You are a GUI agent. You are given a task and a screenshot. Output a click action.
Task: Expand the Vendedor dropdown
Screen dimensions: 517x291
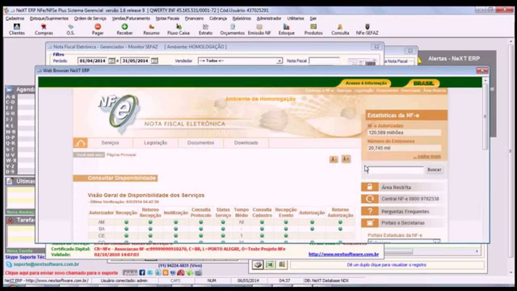279,61
